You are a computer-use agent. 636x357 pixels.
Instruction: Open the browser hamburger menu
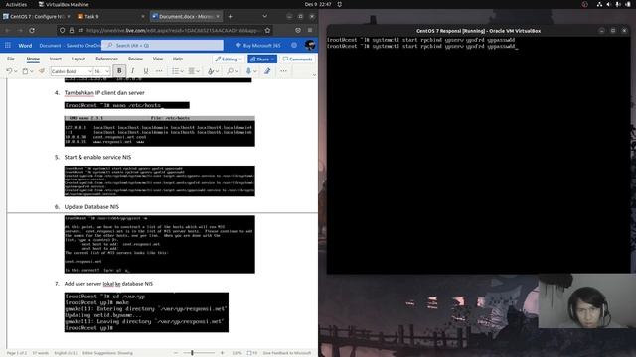click(310, 30)
